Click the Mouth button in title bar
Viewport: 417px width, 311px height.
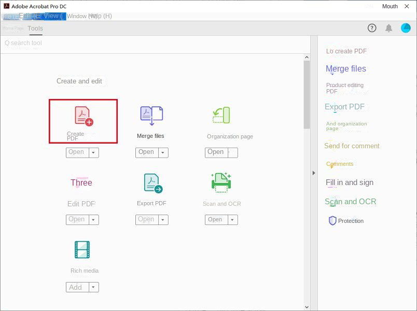click(390, 6)
